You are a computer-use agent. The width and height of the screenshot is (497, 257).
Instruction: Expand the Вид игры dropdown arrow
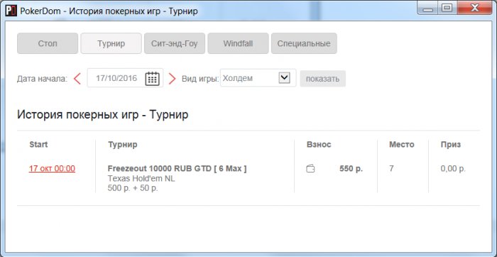point(284,78)
